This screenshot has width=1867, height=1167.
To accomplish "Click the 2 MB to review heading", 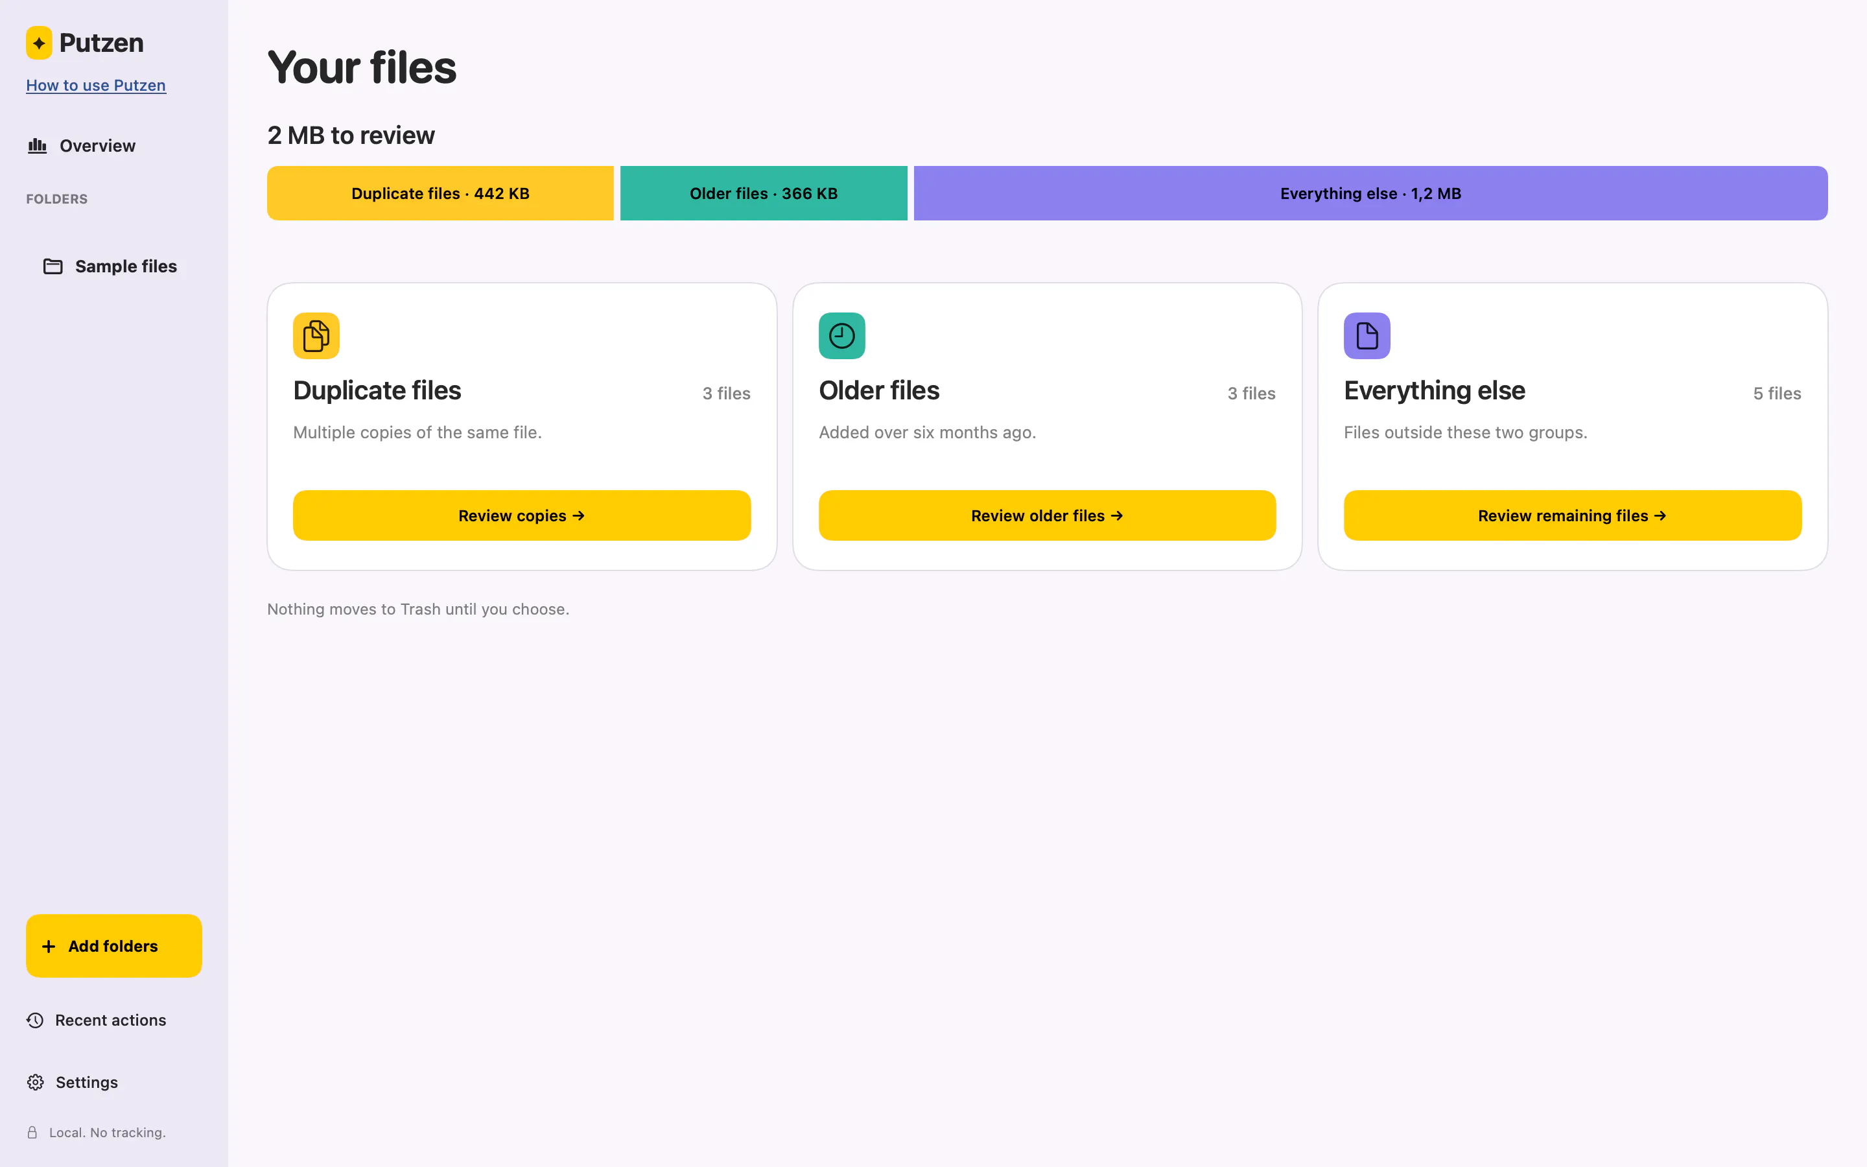I will tap(351, 135).
